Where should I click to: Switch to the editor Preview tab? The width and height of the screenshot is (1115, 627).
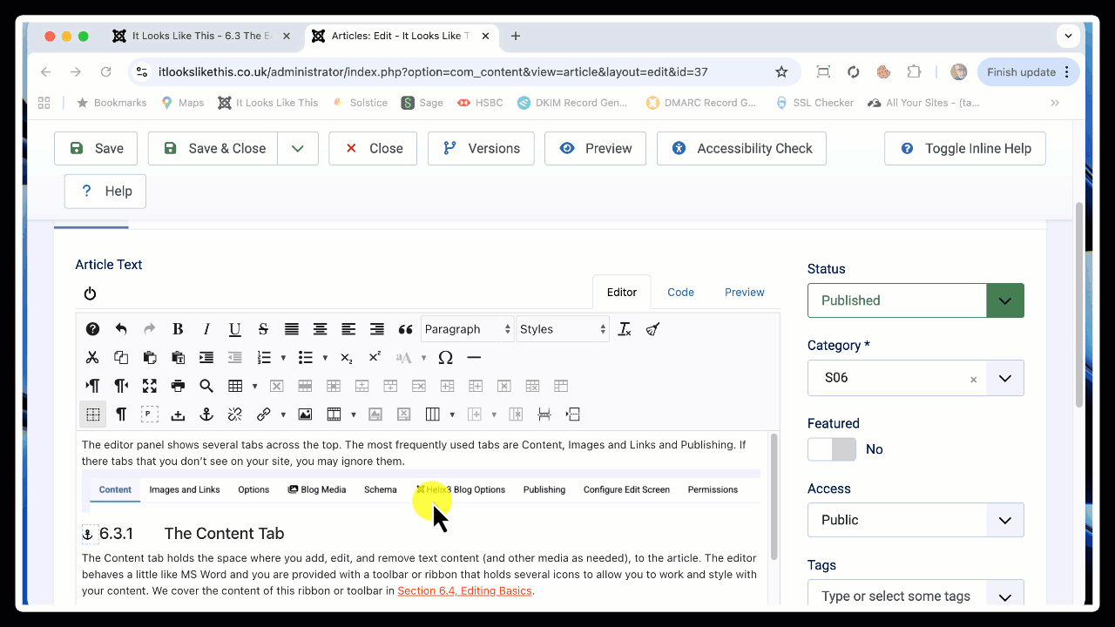coord(744,293)
